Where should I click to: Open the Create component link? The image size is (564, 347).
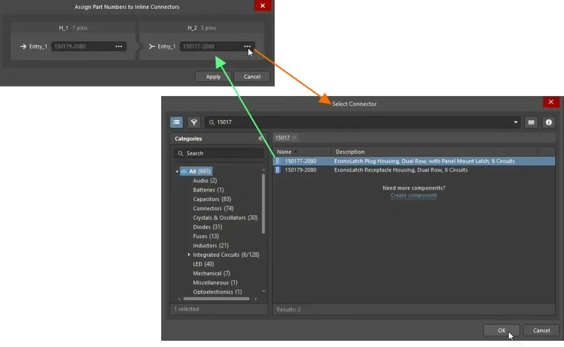(414, 196)
